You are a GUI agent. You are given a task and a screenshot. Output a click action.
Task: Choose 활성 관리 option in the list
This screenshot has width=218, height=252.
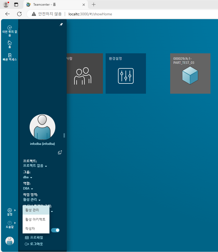[x=32, y=210]
